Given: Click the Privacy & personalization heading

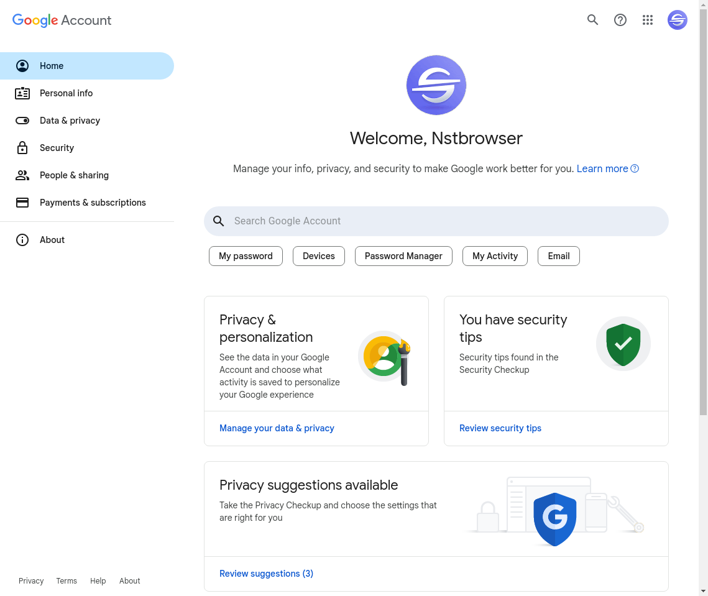Looking at the screenshot, I should tap(266, 328).
